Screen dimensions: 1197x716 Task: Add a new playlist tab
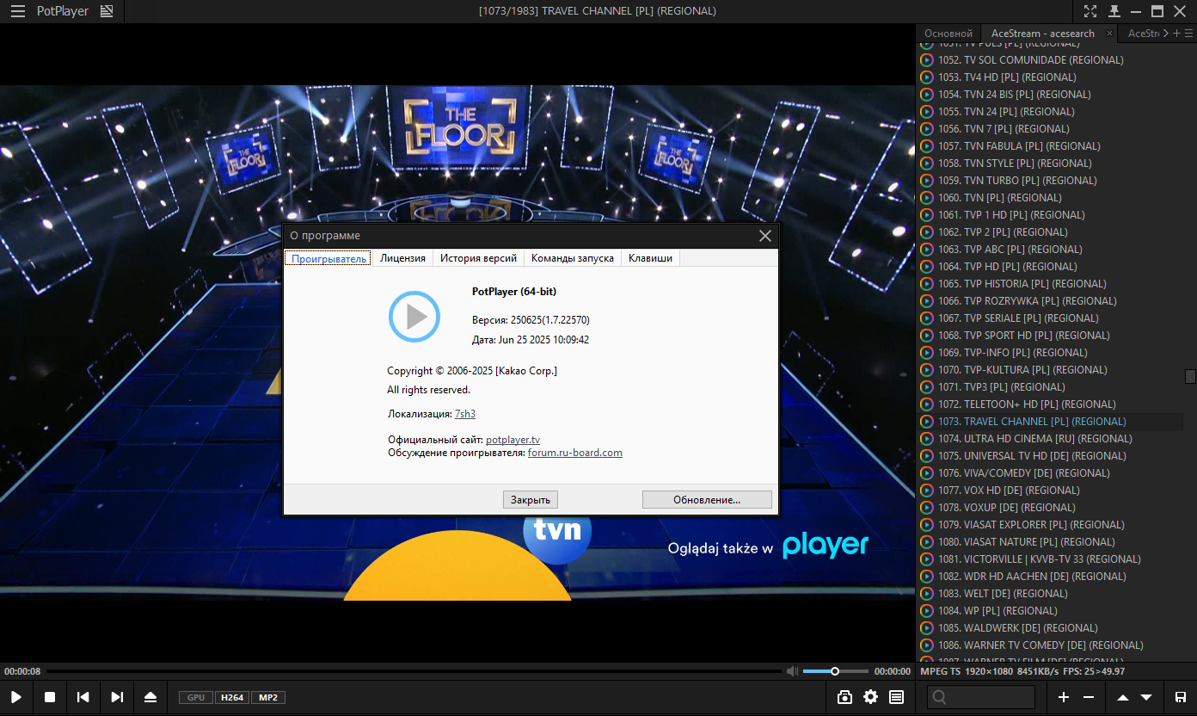point(1177,34)
